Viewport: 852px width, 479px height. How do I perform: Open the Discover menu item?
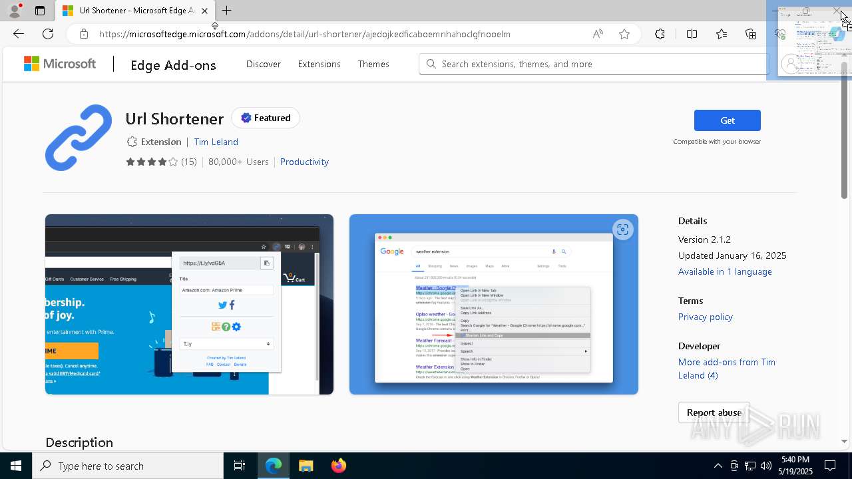[x=264, y=64]
